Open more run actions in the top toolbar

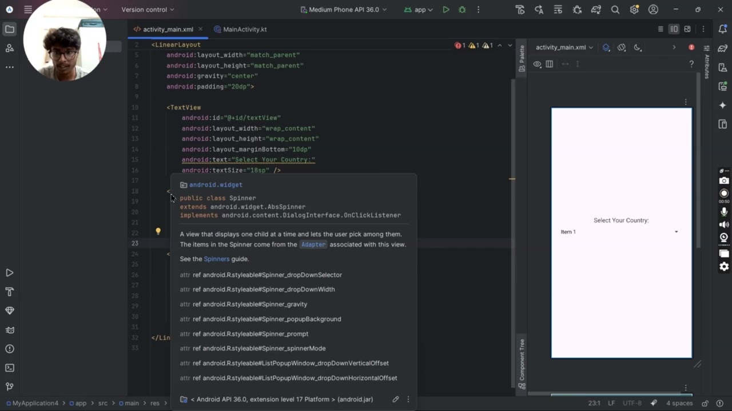[x=479, y=10]
